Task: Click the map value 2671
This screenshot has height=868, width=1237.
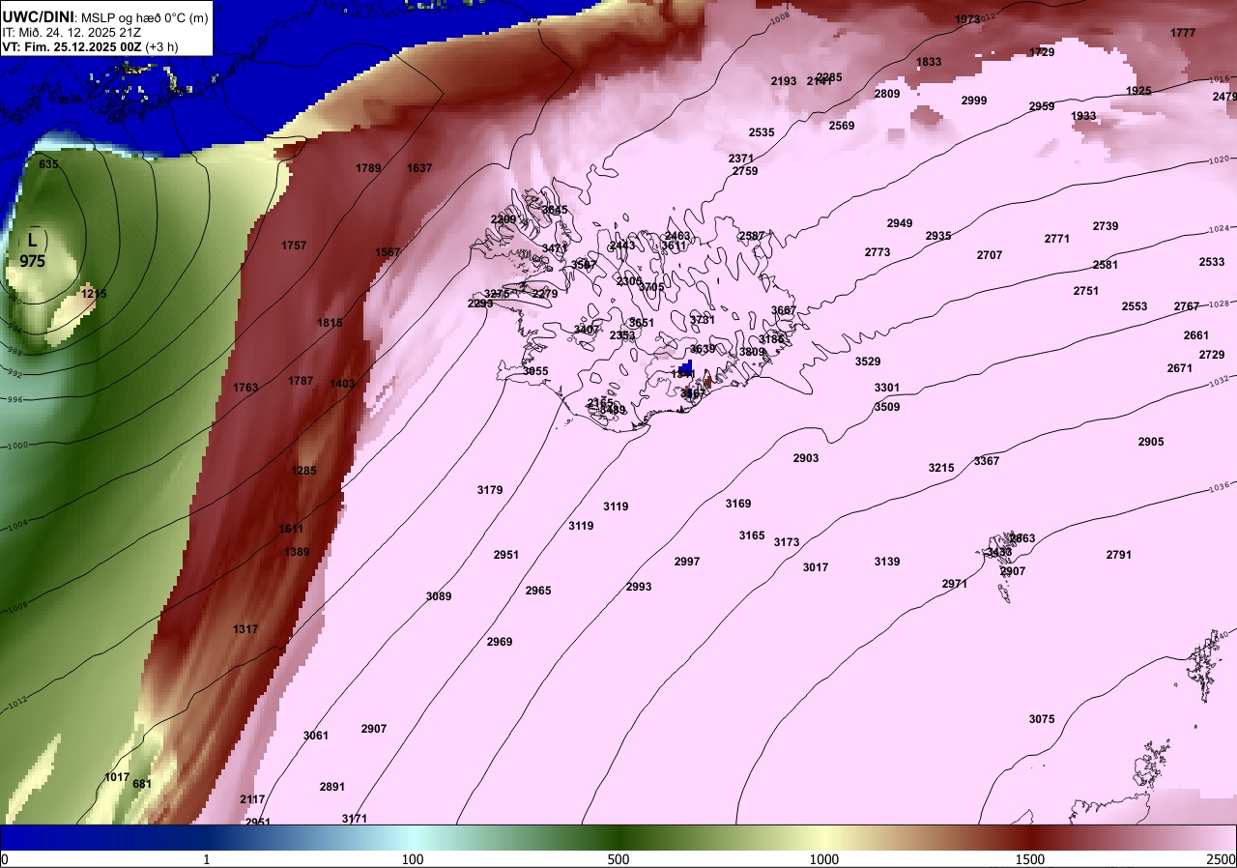Action: pos(1180,368)
